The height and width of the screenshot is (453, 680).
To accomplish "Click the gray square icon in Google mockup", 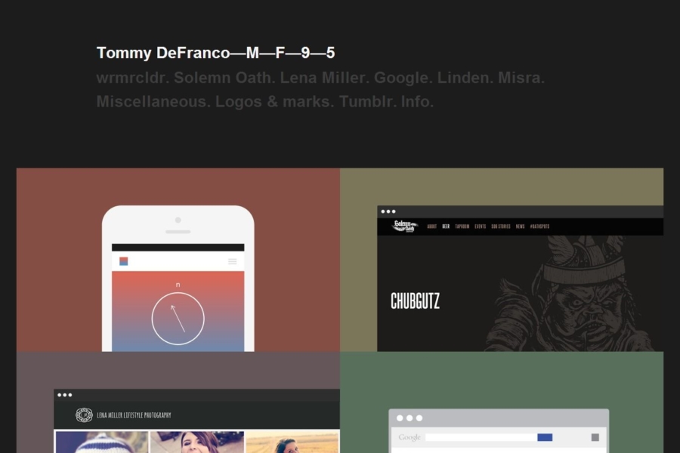I will point(595,437).
